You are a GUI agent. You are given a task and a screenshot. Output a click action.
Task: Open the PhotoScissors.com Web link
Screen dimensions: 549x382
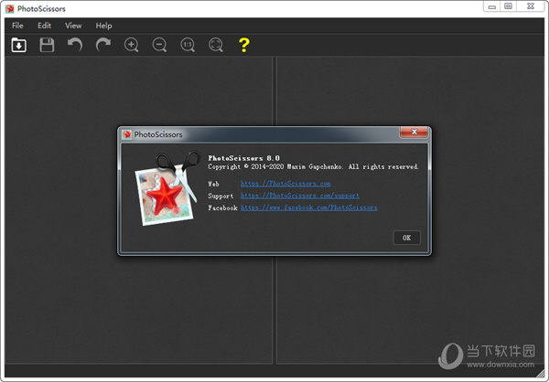(x=285, y=184)
